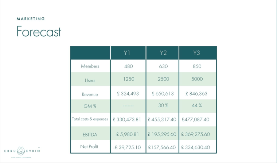
Task: Select the Total costs & expenses label
Action: (90, 119)
